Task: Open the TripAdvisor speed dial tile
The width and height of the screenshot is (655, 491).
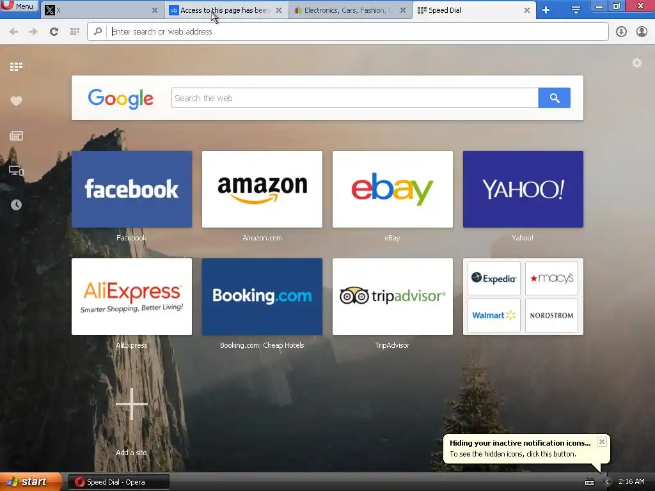Action: (392, 297)
